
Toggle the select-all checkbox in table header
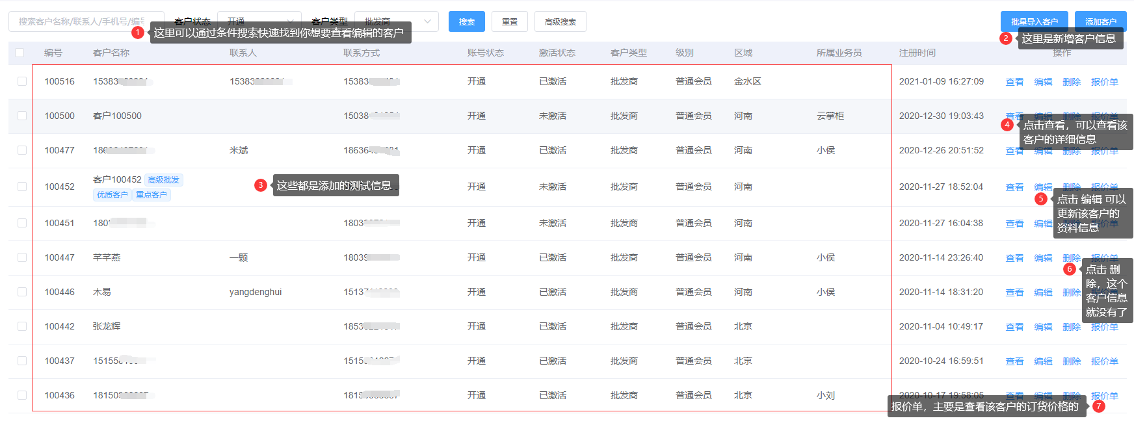click(20, 53)
